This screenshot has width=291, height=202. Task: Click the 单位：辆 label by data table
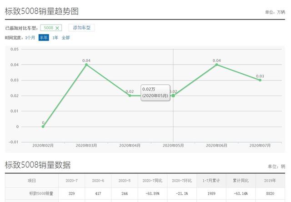276,167
